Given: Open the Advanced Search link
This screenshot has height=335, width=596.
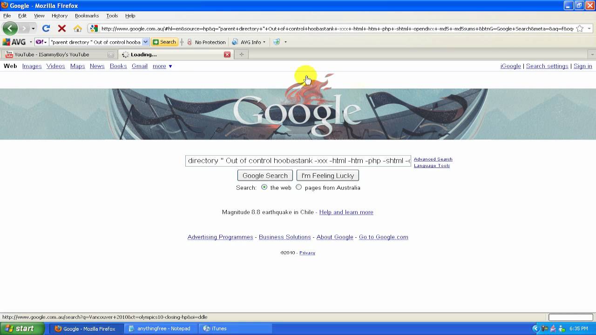Looking at the screenshot, I should click(x=433, y=159).
